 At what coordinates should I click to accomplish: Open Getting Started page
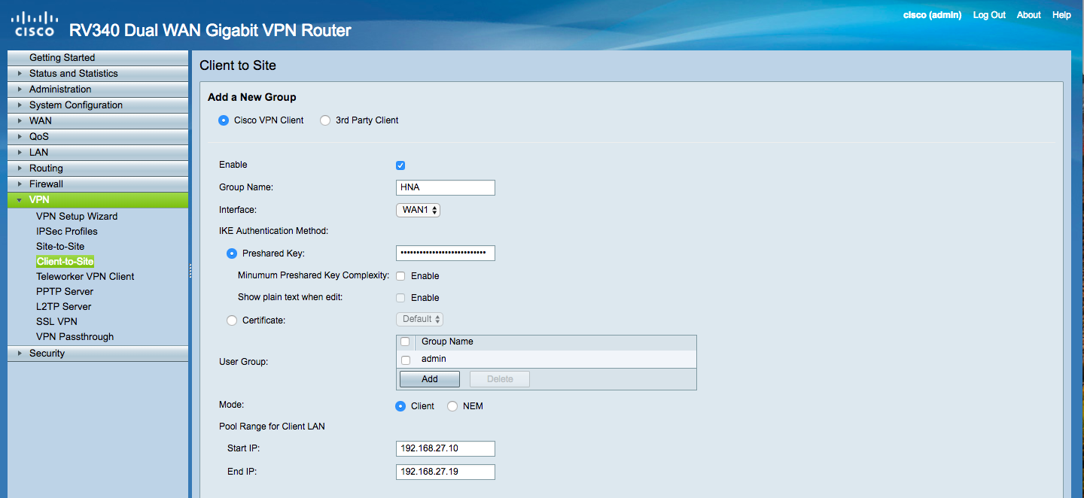[x=98, y=58]
